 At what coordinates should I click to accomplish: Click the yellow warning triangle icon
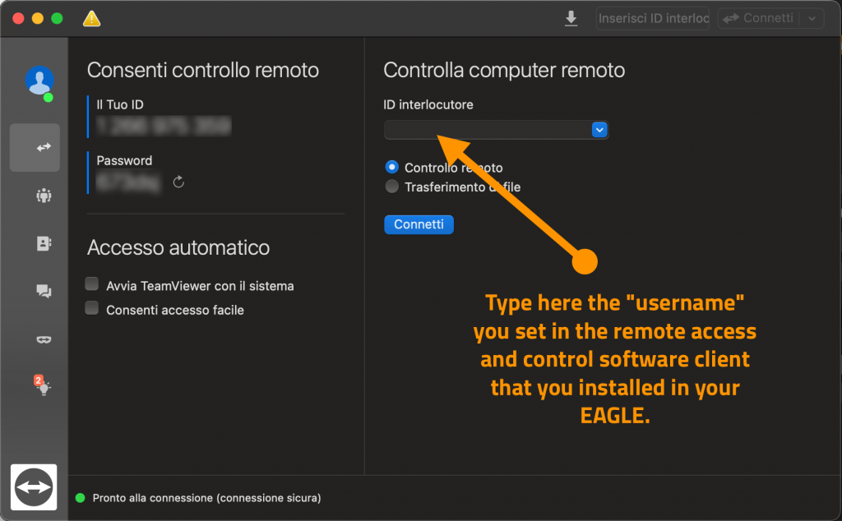tap(92, 18)
